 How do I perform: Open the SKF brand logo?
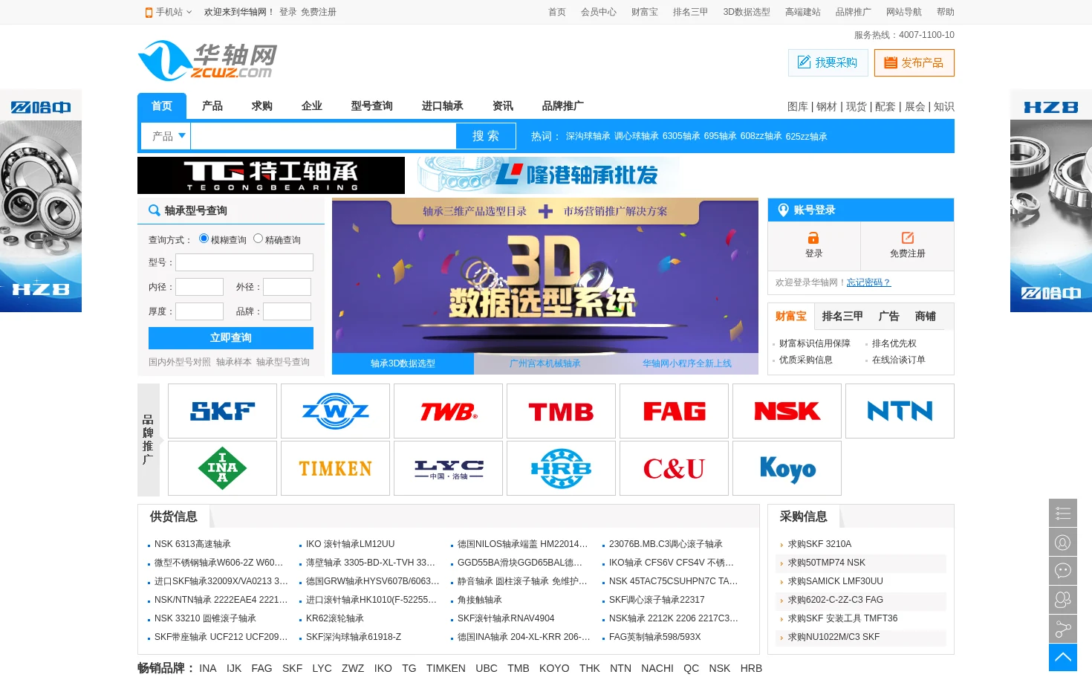[222, 411]
